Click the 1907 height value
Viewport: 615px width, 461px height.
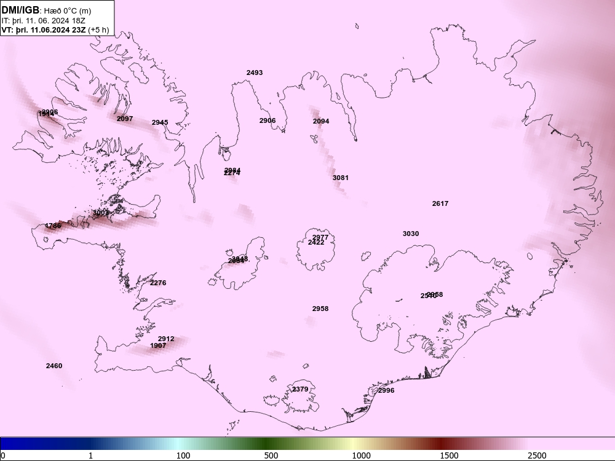click(158, 345)
